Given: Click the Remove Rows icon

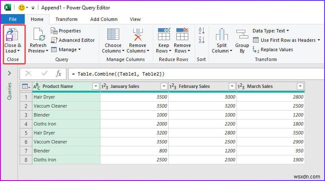Looking at the screenshot, I should (182, 34).
